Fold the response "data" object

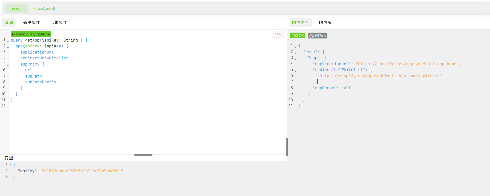click(x=295, y=53)
